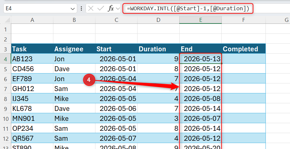Select end date 2026-05-07 in MN901 row
This screenshot has height=149, width=290.
click(x=201, y=119)
